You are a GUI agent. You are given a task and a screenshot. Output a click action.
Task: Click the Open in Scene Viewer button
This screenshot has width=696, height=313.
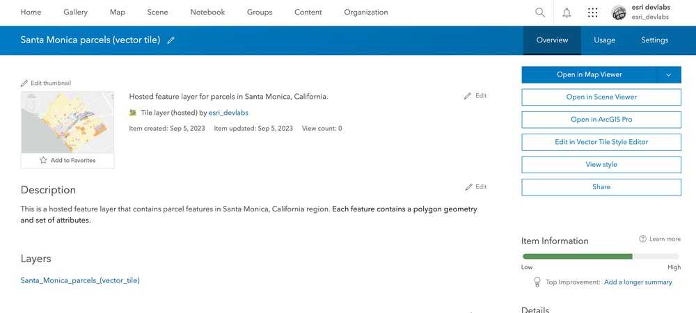601,97
